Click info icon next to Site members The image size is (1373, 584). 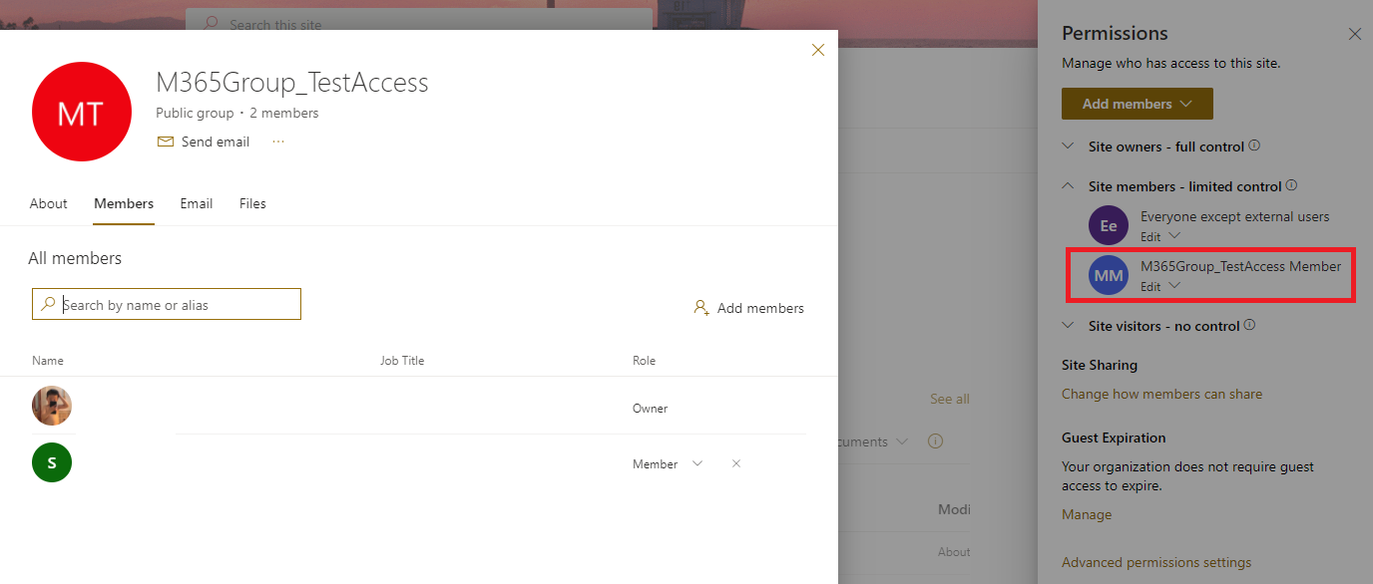1291,185
